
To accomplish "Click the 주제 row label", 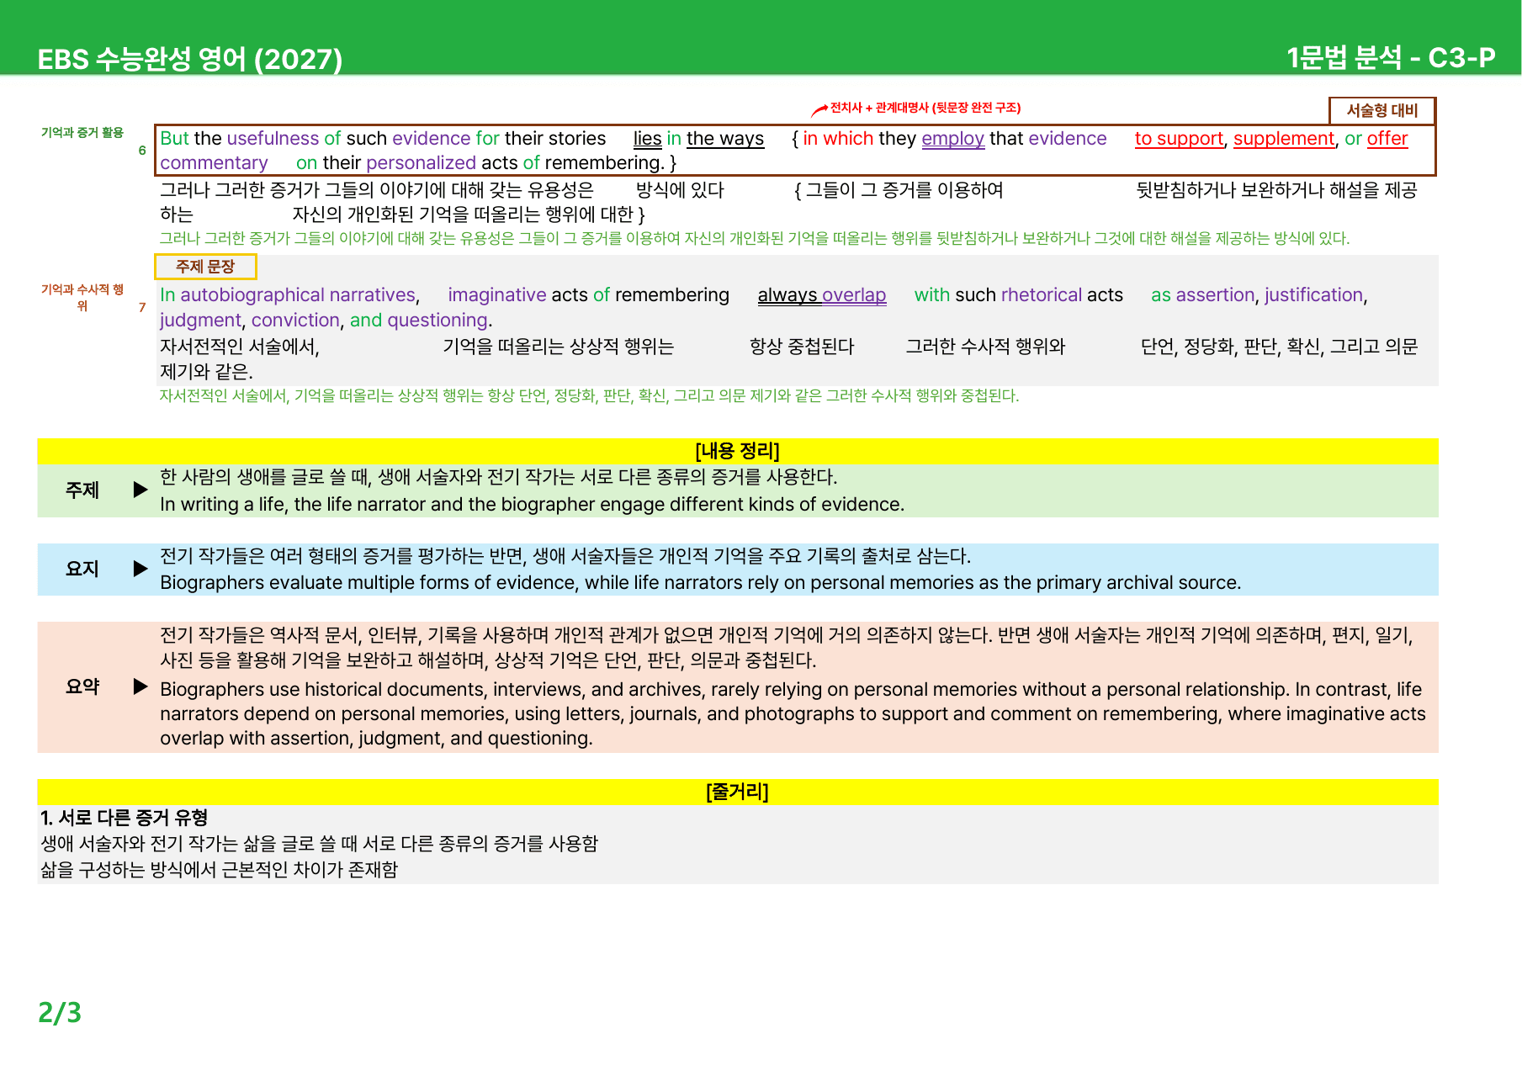I will [x=82, y=490].
